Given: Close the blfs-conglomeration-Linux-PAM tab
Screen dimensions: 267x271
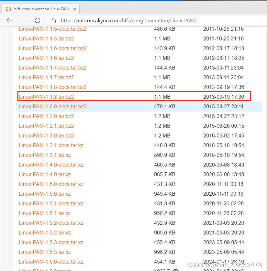Looking at the screenshot, I should (74, 9).
